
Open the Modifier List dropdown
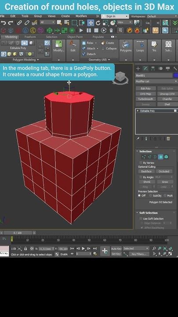click(x=156, y=81)
